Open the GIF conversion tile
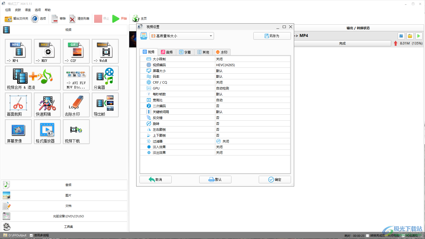This screenshot has height=239, width=425. (76, 51)
